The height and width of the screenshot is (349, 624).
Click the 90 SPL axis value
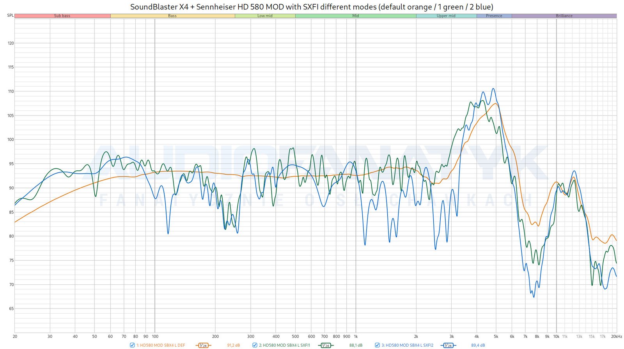click(11, 188)
